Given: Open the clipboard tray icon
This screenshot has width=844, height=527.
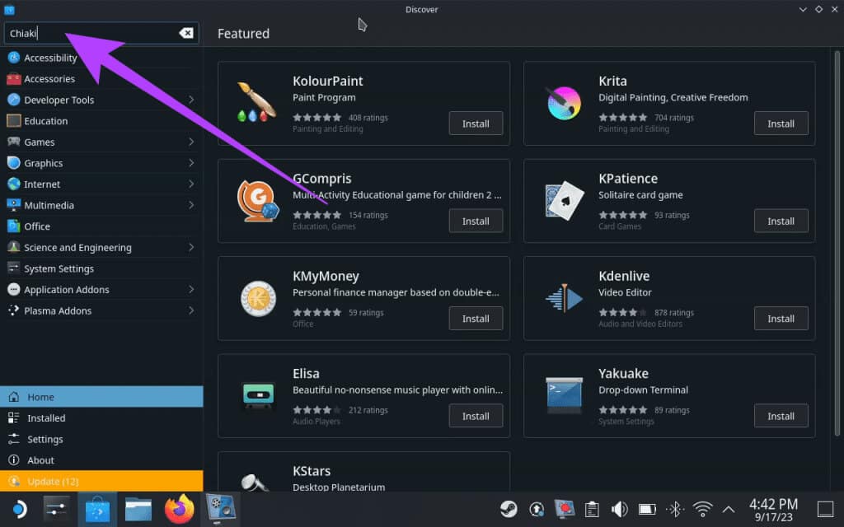Looking at the screenshot, I should (592, 509).
